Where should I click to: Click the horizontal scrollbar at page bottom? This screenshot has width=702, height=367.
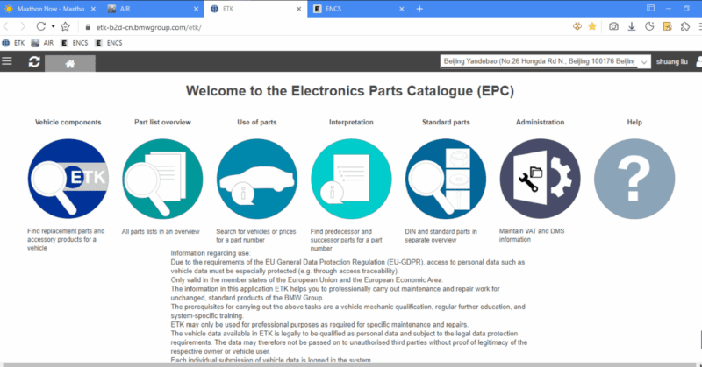click(x=349, y=364)
